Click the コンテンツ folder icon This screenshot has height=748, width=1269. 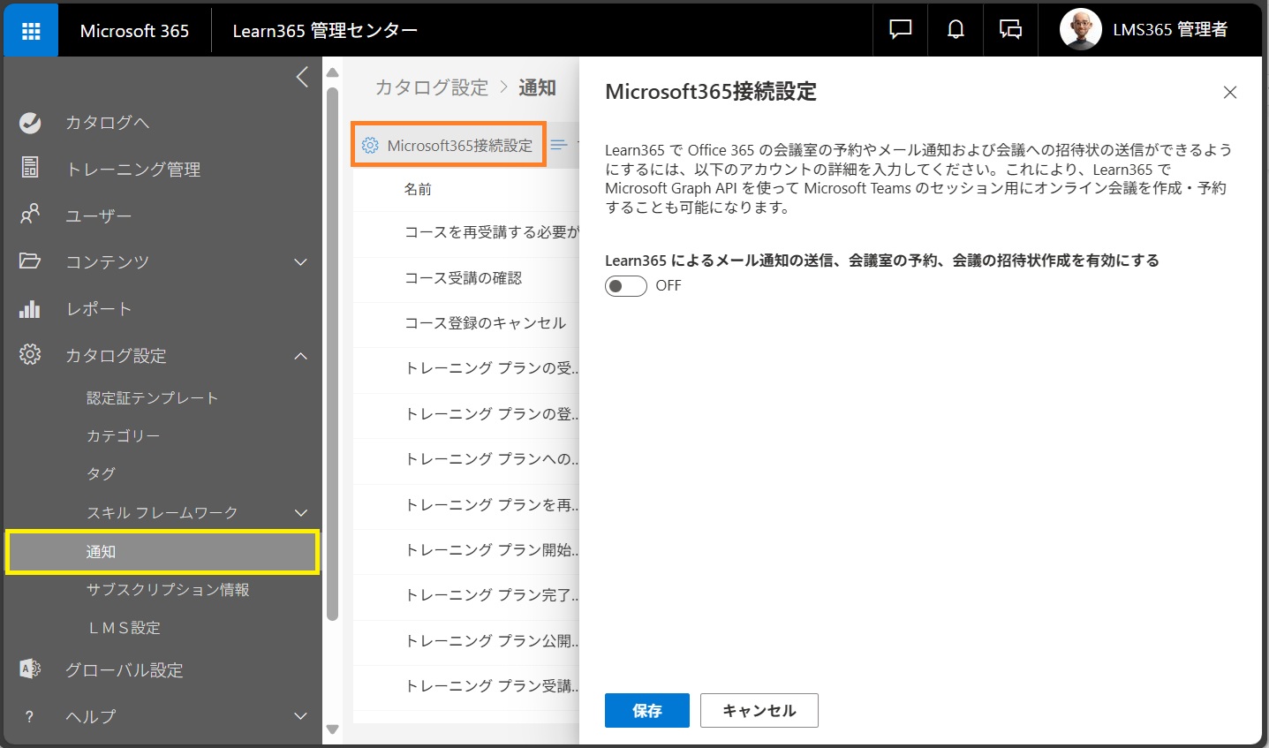click(30, 261)
